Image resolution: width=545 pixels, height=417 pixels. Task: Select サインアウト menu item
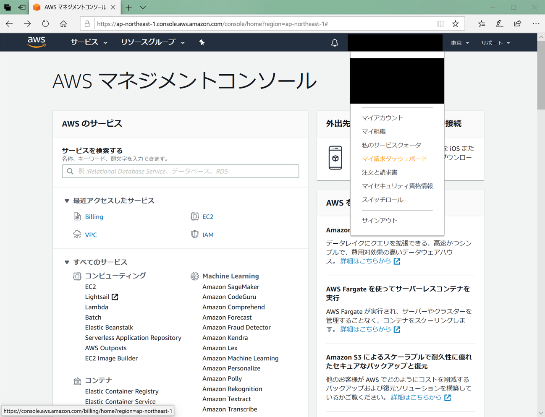tap(380, 220)
